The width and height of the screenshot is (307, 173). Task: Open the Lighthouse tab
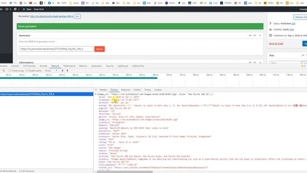click(123, 66)
